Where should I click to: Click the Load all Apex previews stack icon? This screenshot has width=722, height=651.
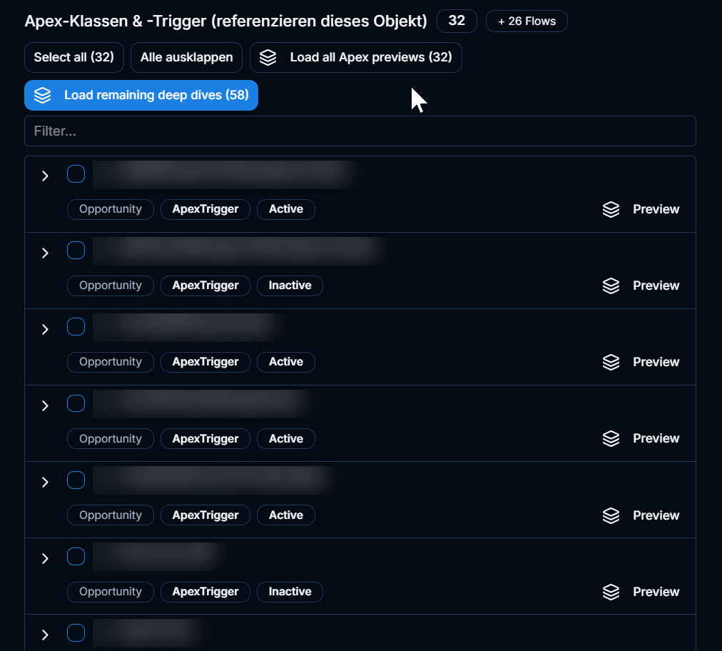coord(268,58)
